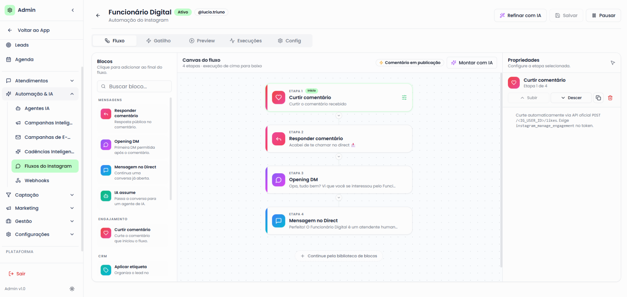Screen dimensions: 627x297
Task: Click Responder comentário block icon in Blocos
Action: click(106, 114)
